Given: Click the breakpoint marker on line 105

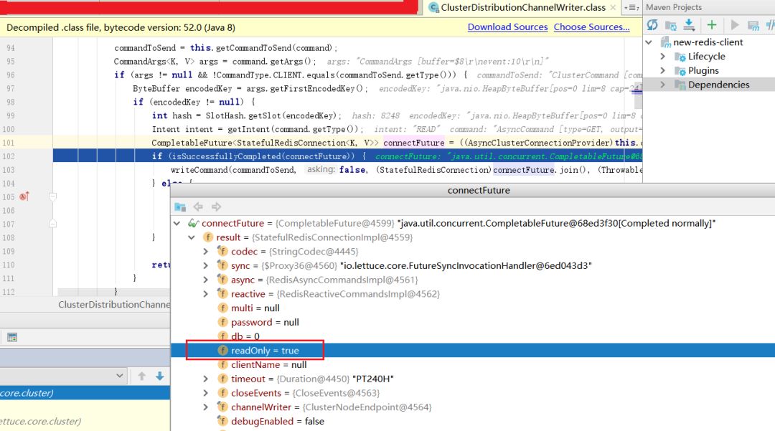Looking at the screenshot, I should [x=24, y=196].
